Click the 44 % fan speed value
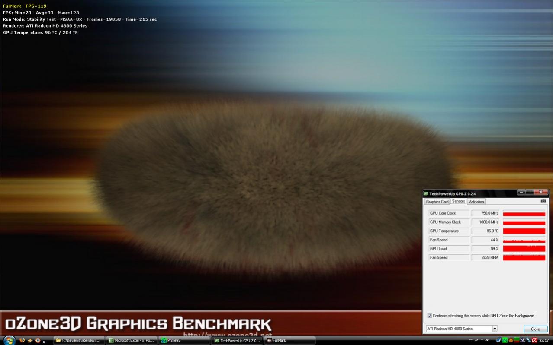This screenshot has width=553, height=345. (x=485, y=240)
